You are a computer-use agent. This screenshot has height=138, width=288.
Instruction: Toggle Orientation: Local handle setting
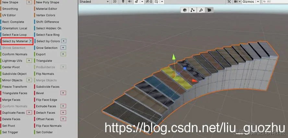click(x=15, y=28)
